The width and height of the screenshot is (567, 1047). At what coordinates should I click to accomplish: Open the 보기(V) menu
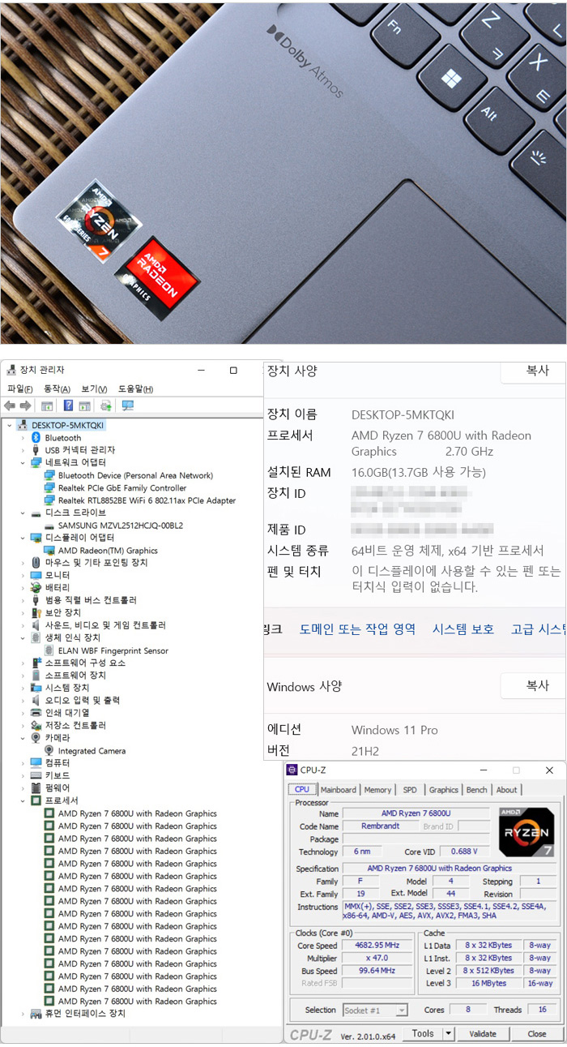pyautogui.click(x=95, y=389)
